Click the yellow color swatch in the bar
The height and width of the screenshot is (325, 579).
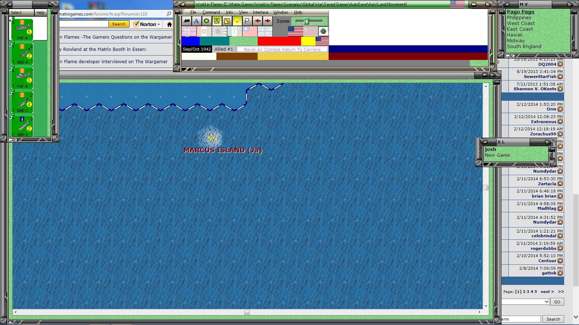308,41
